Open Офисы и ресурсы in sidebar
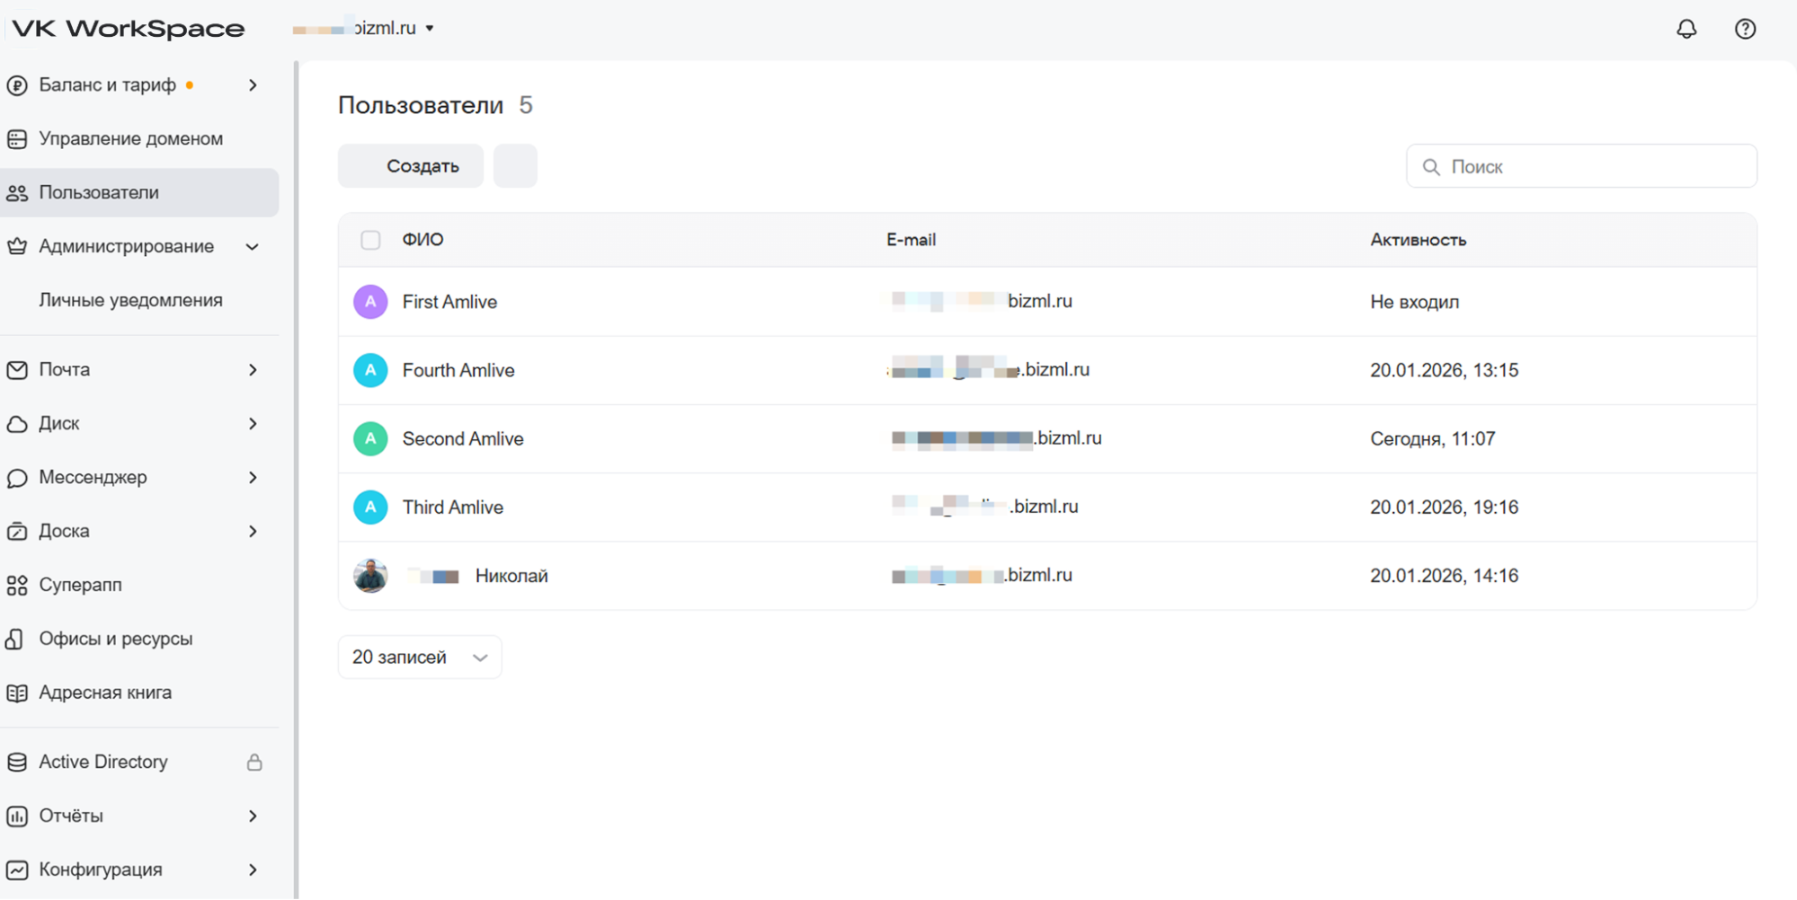The image size is (1797, 900). 115,640
